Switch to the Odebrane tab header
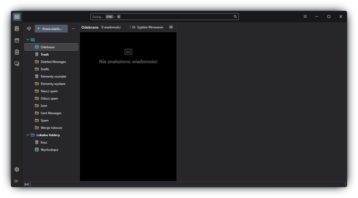Viewport: 358px width, 198px height. point(89,27)
